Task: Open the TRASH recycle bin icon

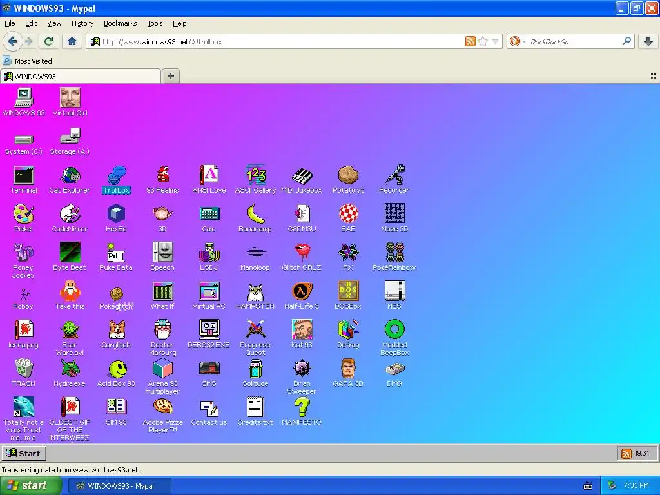Action: 24,373
